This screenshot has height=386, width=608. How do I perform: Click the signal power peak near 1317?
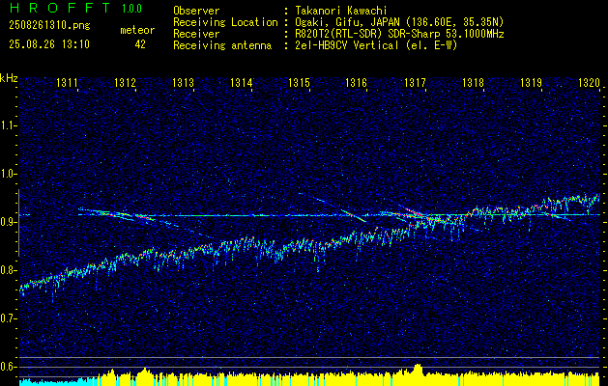[418, 369]
